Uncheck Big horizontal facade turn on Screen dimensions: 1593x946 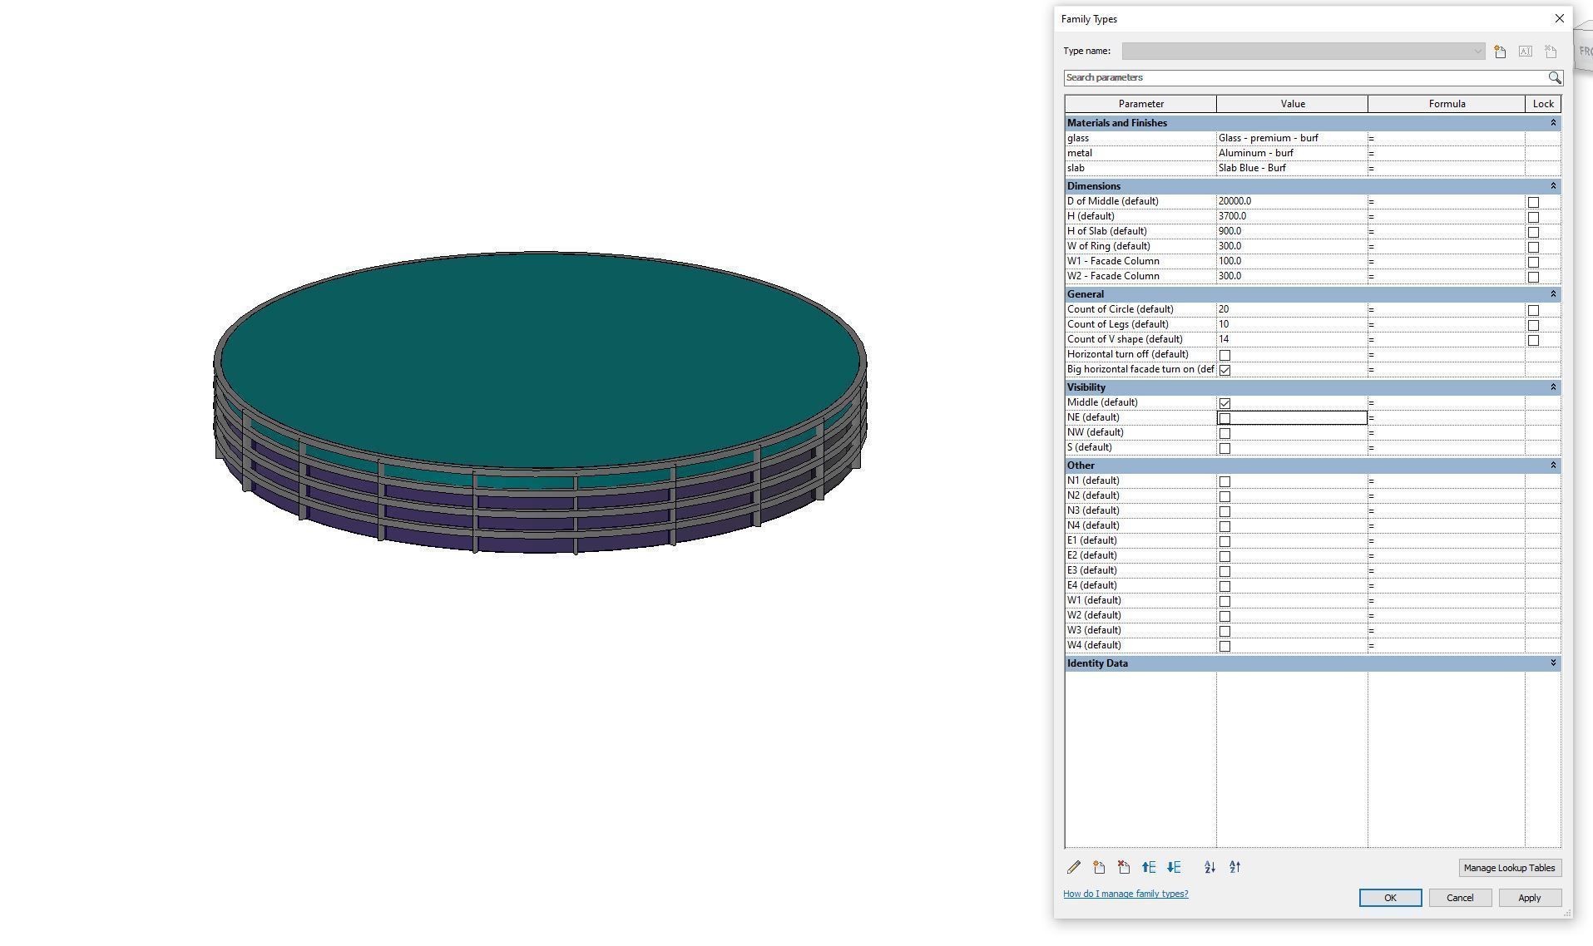coord(1224,370)
